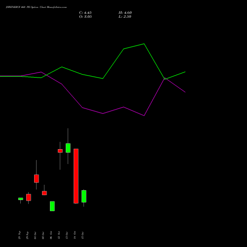Click the '13 Oct' date label
Viewport: 247px width, 247px height.
67,235
